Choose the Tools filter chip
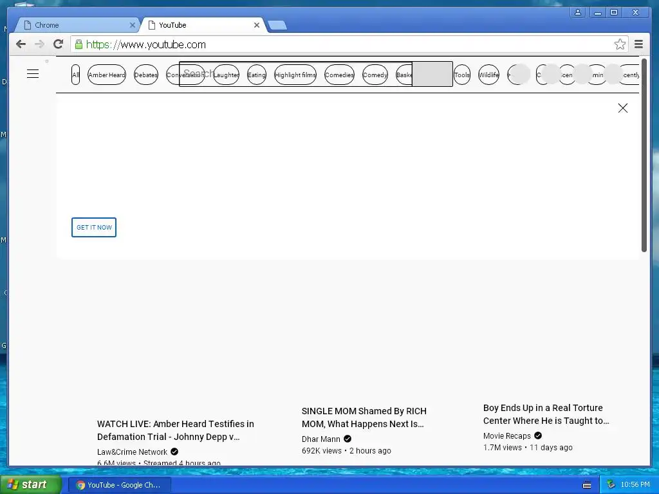This screenshot has height=494, width=659. [x=462, y=75]
